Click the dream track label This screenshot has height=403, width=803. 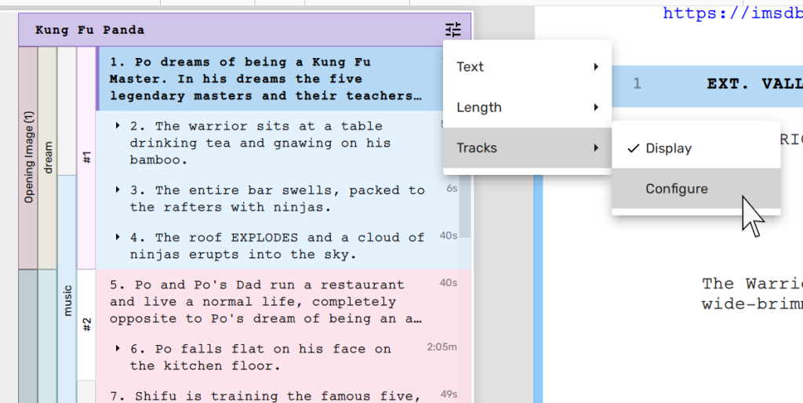pyautogui.click(x=48, y=157)
